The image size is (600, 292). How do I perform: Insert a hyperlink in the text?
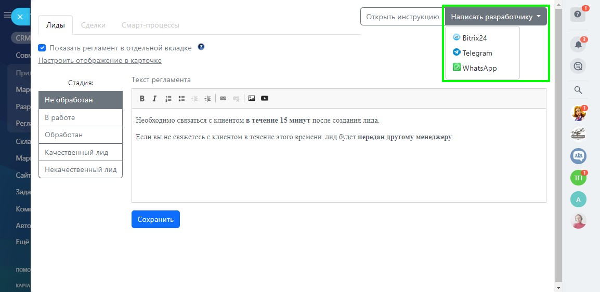click(x=223, y=99)
